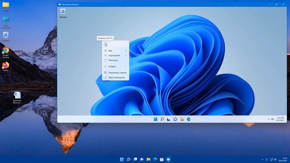
Task: Click the Sandbox window title bar icon
Action: 59,5
